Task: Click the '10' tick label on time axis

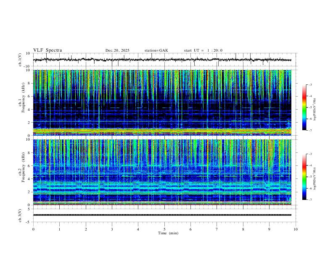Action: click(x=296, y=229)
